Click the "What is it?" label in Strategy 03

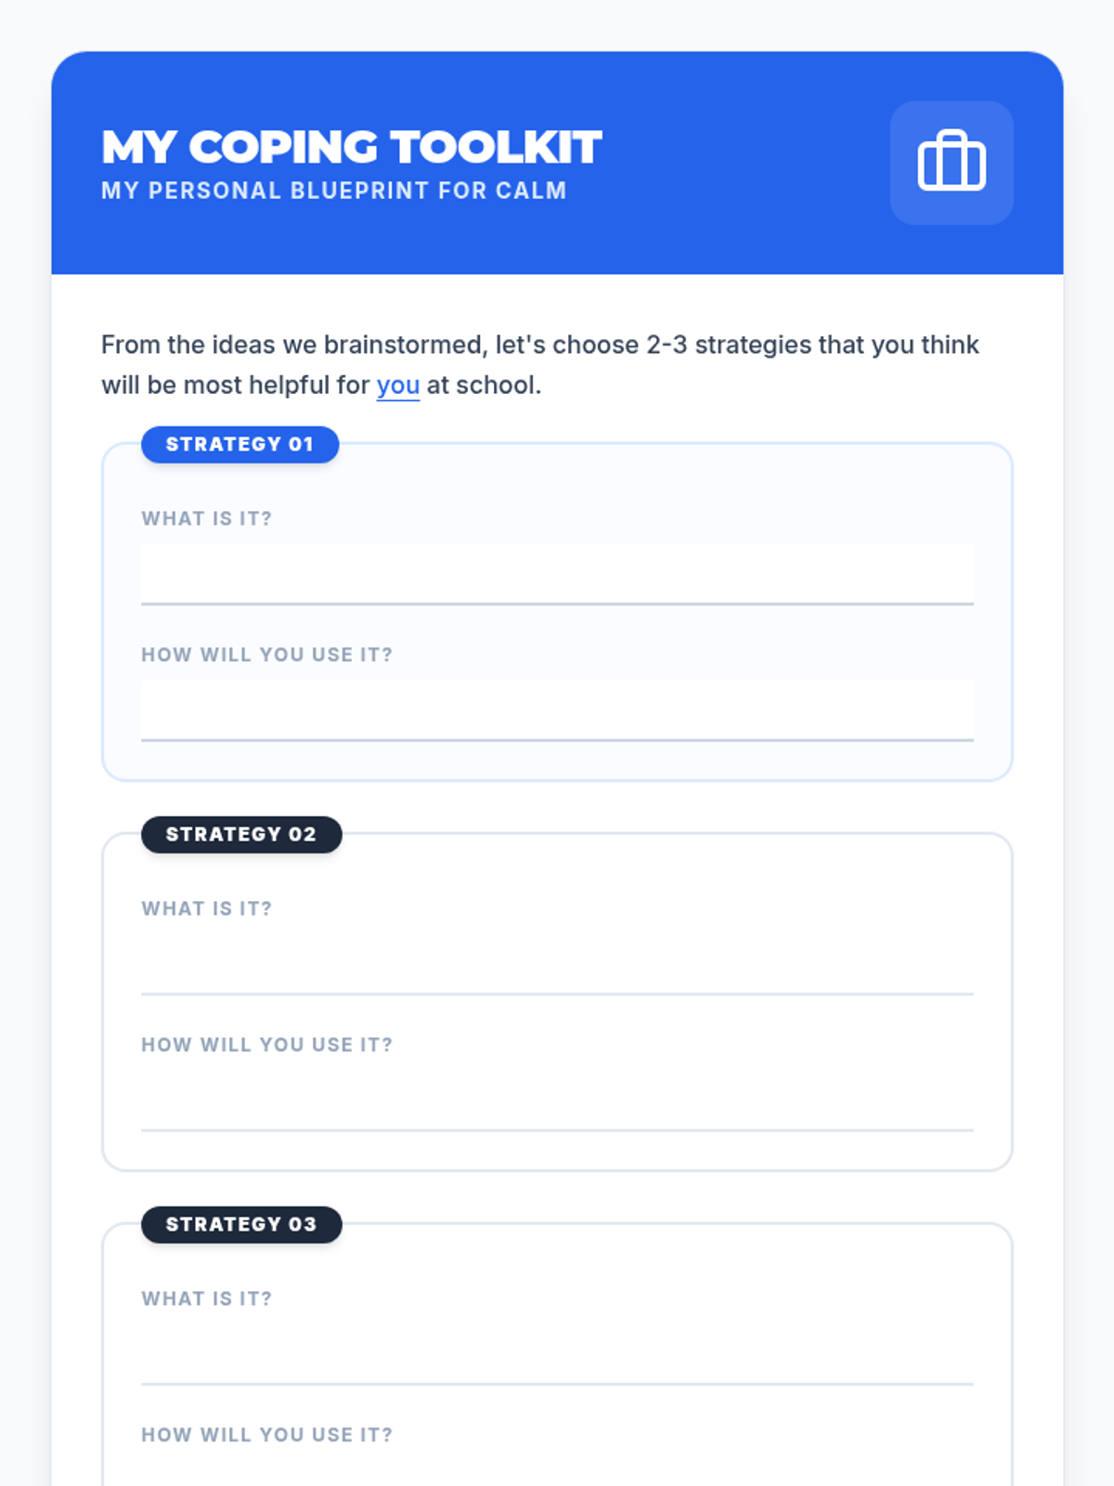(206, 1299)
